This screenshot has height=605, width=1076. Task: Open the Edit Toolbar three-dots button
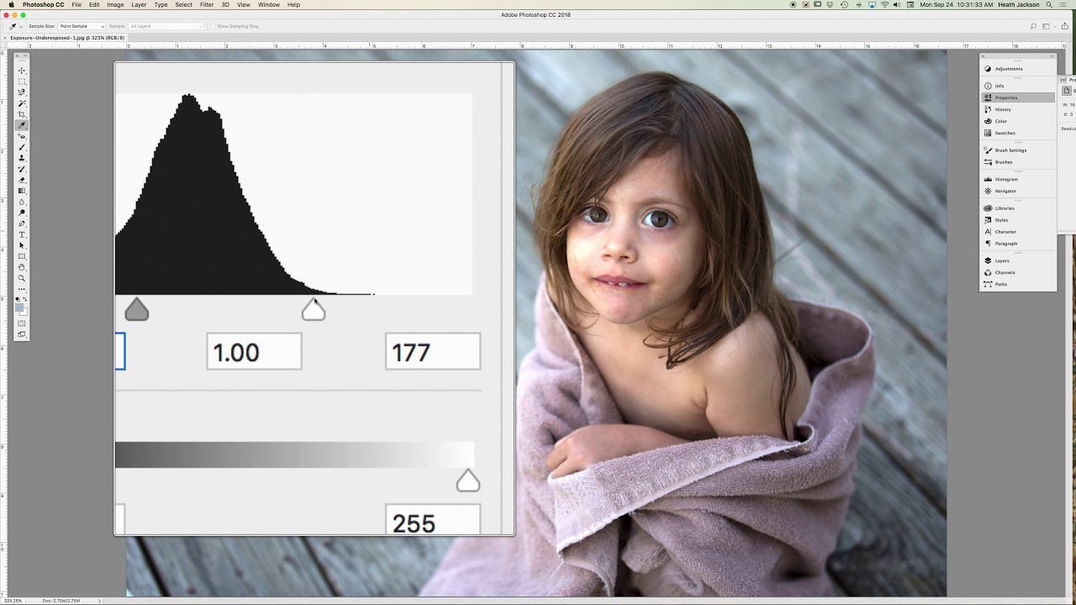click(22, 289)
